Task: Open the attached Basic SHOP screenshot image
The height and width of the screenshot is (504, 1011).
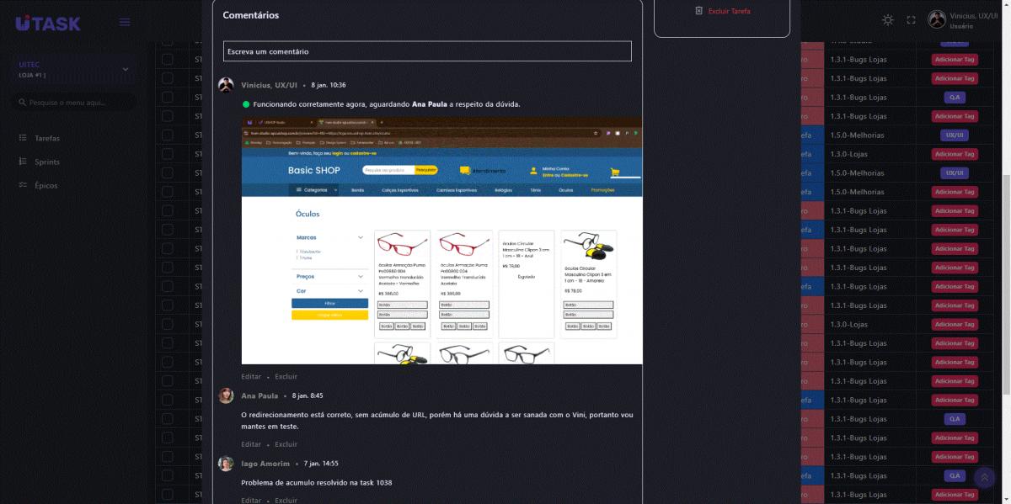Action: click(x=441, y=241)
